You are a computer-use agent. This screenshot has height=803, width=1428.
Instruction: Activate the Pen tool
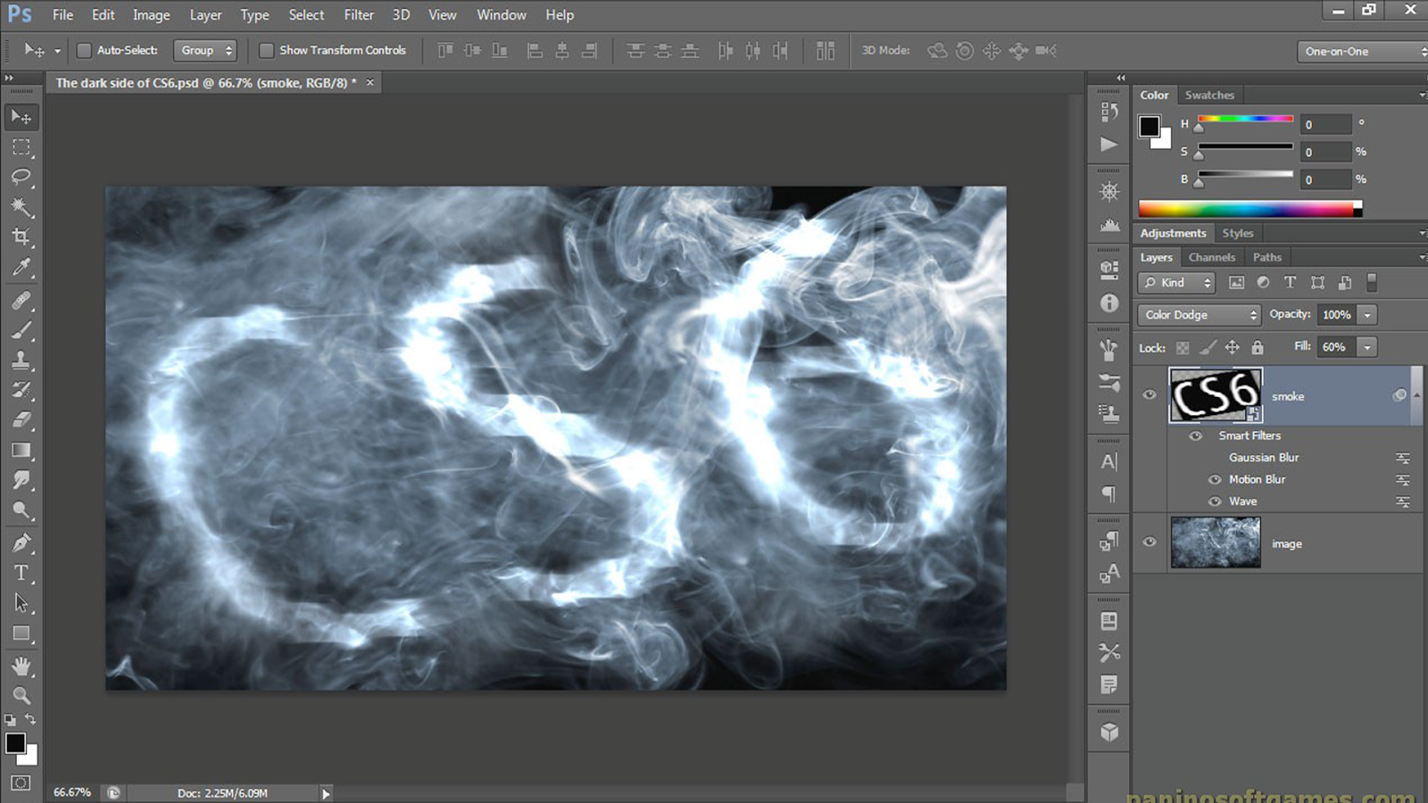[x=21, y=542]
